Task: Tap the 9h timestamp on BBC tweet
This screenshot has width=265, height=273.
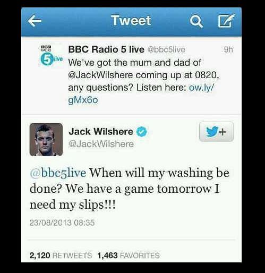Action: pos(228,50)
